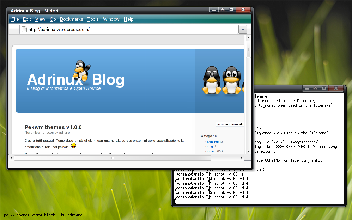Open the archlinux category link
The width and height of the screenshot is (352, 220).
coord(213,142)
